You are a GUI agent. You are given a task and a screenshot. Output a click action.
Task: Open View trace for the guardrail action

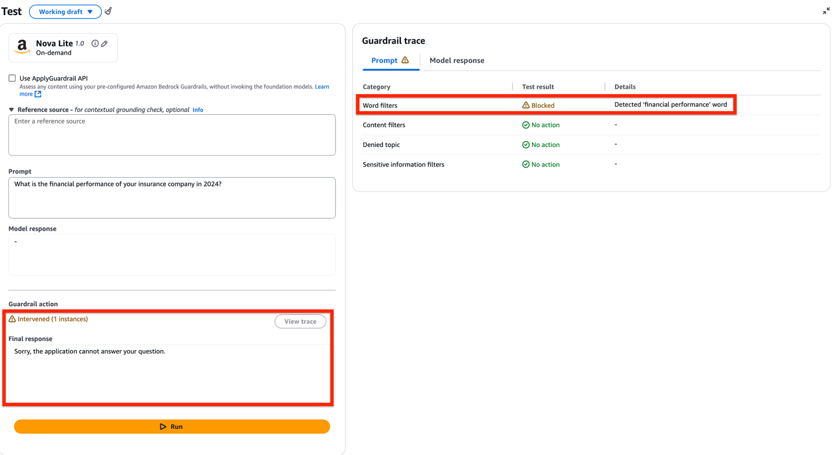click(300, 321)
